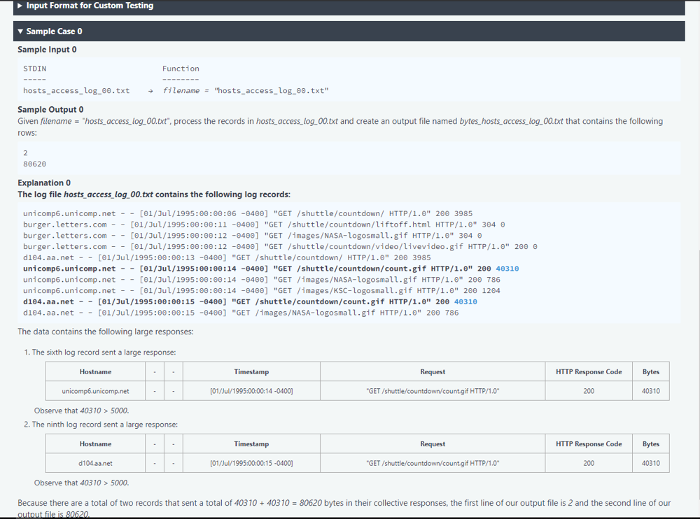
Task: Collapse the Sample Case 0 section
Action: click(x=54, y=31)
